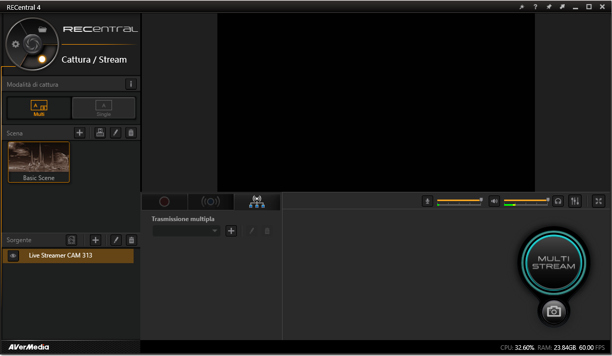The width and height of the screenshot is (612, 356).
Task: Open the settings gear in the circular menu
Action: tap(15, 44)
